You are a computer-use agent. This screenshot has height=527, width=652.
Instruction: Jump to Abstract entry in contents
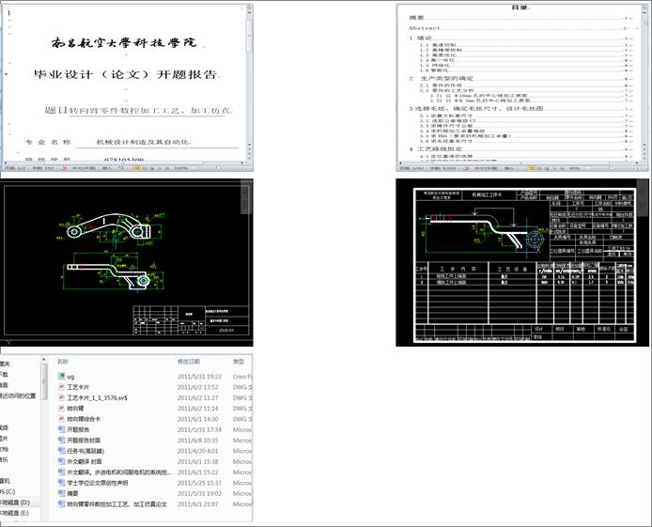(425, 28)
